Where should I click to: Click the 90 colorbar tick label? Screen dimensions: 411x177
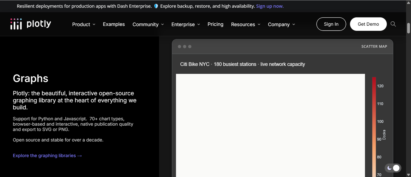[x=379, y=139]
